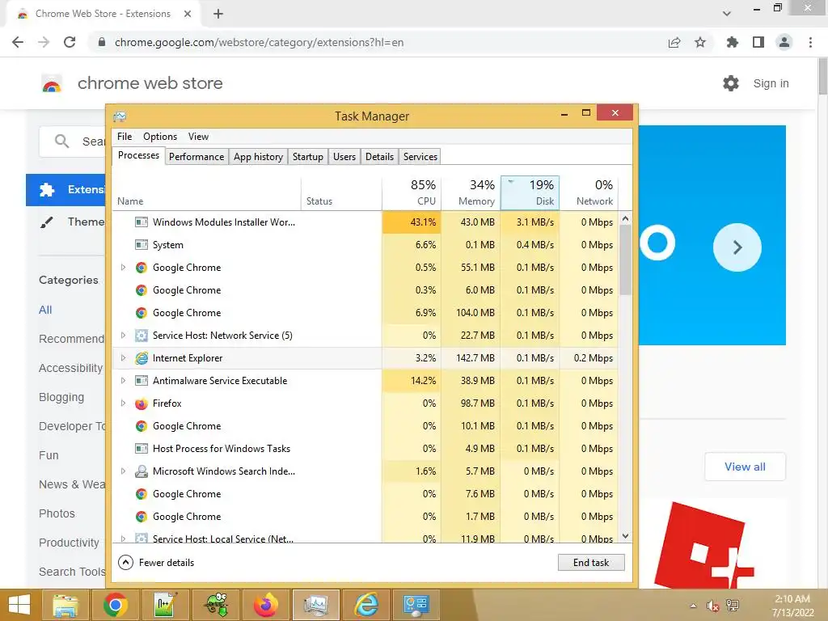Viewport: 828px width, 621px height.
Task: Open Chrome Web Store settings gear
Action: click(x=731, y=83)
